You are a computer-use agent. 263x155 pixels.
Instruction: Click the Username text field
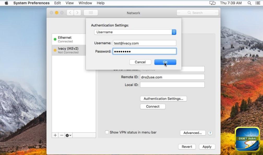(x=144, y=43)
